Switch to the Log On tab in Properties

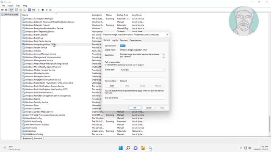click(x=115, y=41)
